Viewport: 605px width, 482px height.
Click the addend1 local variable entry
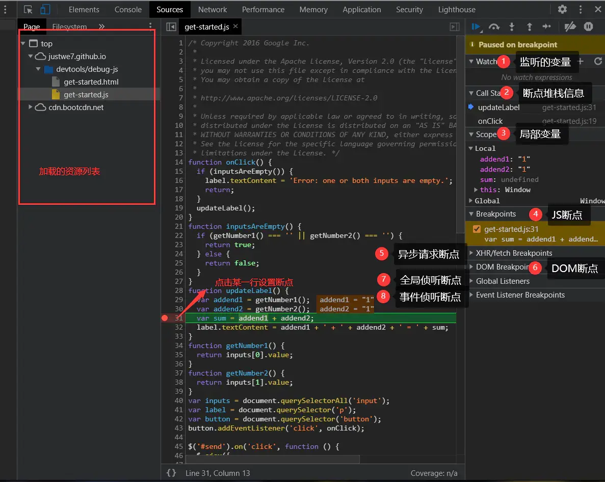click(505, 159)
